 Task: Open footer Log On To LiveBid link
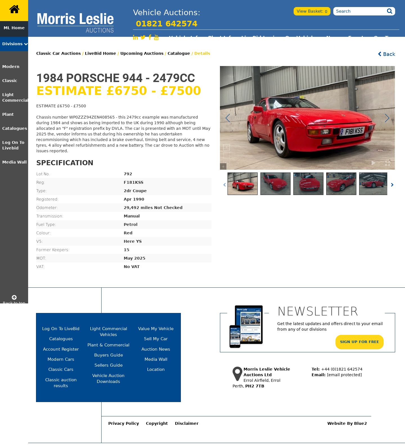[x=61, y=329]
